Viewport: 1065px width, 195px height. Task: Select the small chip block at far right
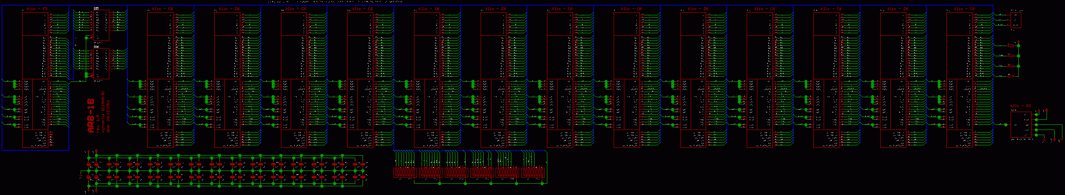click(1021, 125)
